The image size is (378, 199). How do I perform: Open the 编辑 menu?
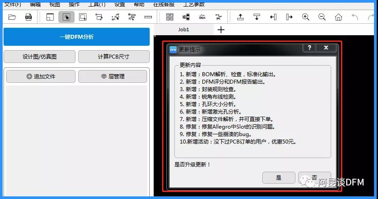[x=35, y=4]
